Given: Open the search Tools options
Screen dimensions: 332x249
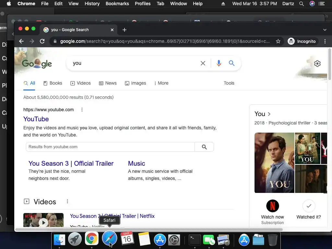Looking at the screenshot, I should click(229, 83).
